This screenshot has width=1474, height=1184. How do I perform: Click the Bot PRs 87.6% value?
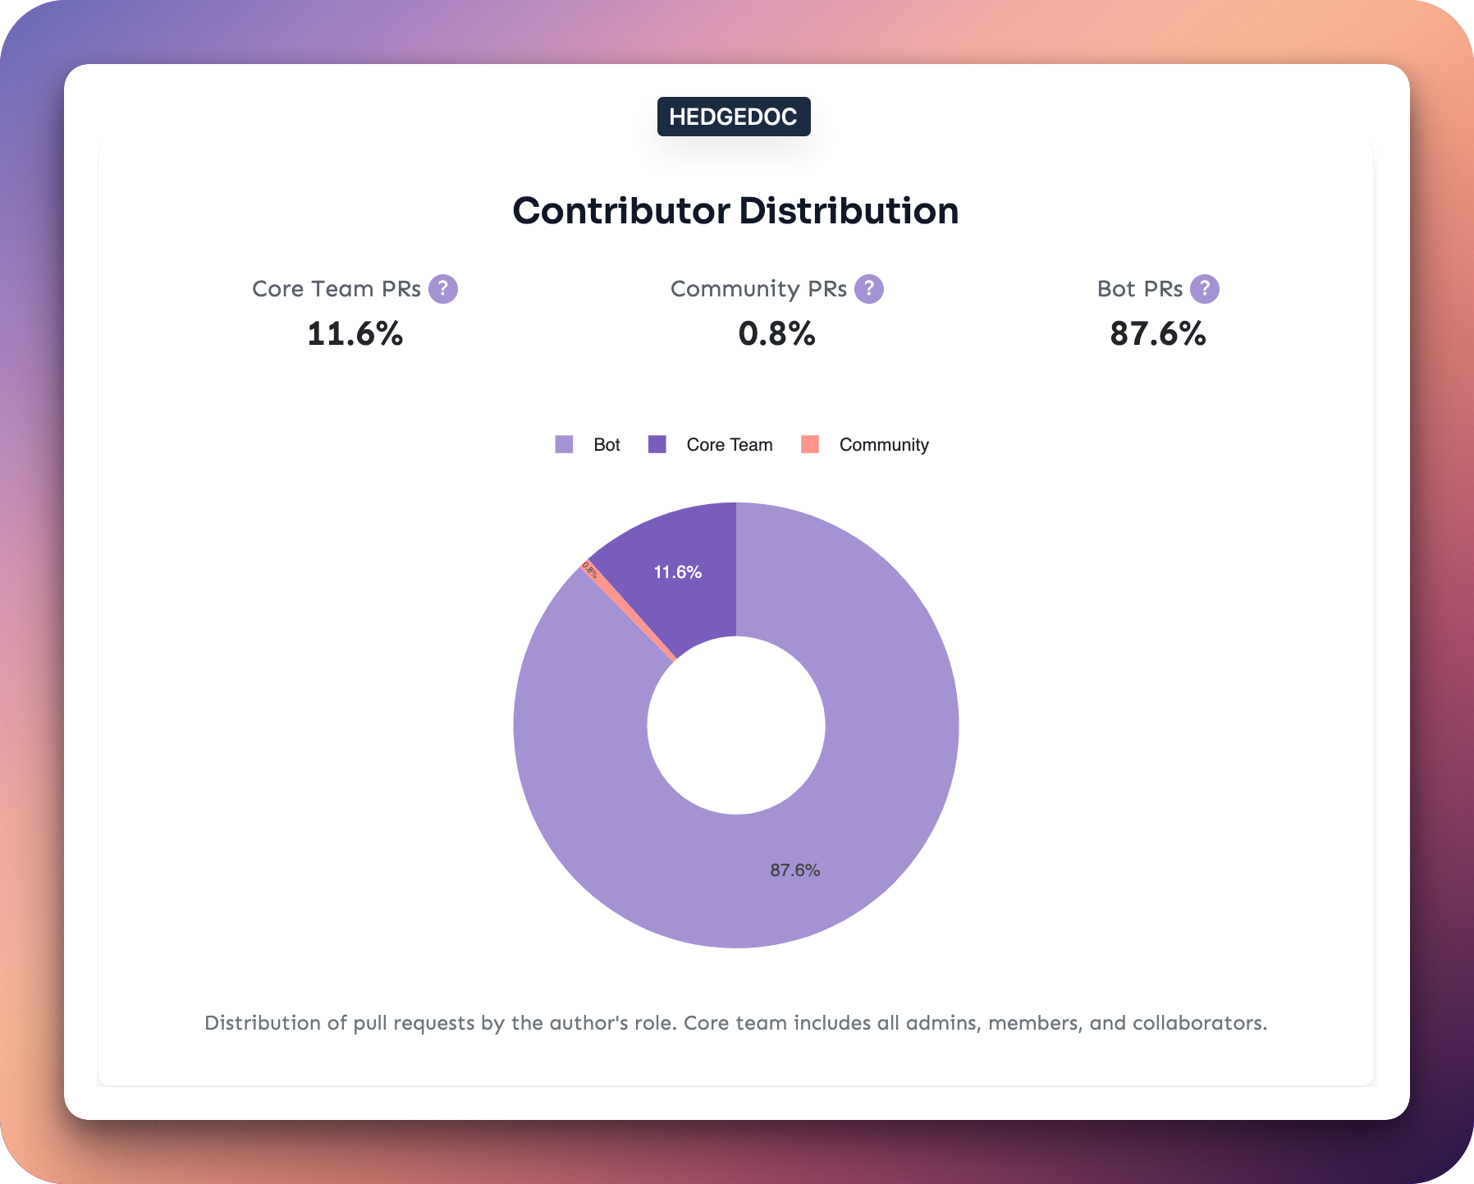[1158, 334]
